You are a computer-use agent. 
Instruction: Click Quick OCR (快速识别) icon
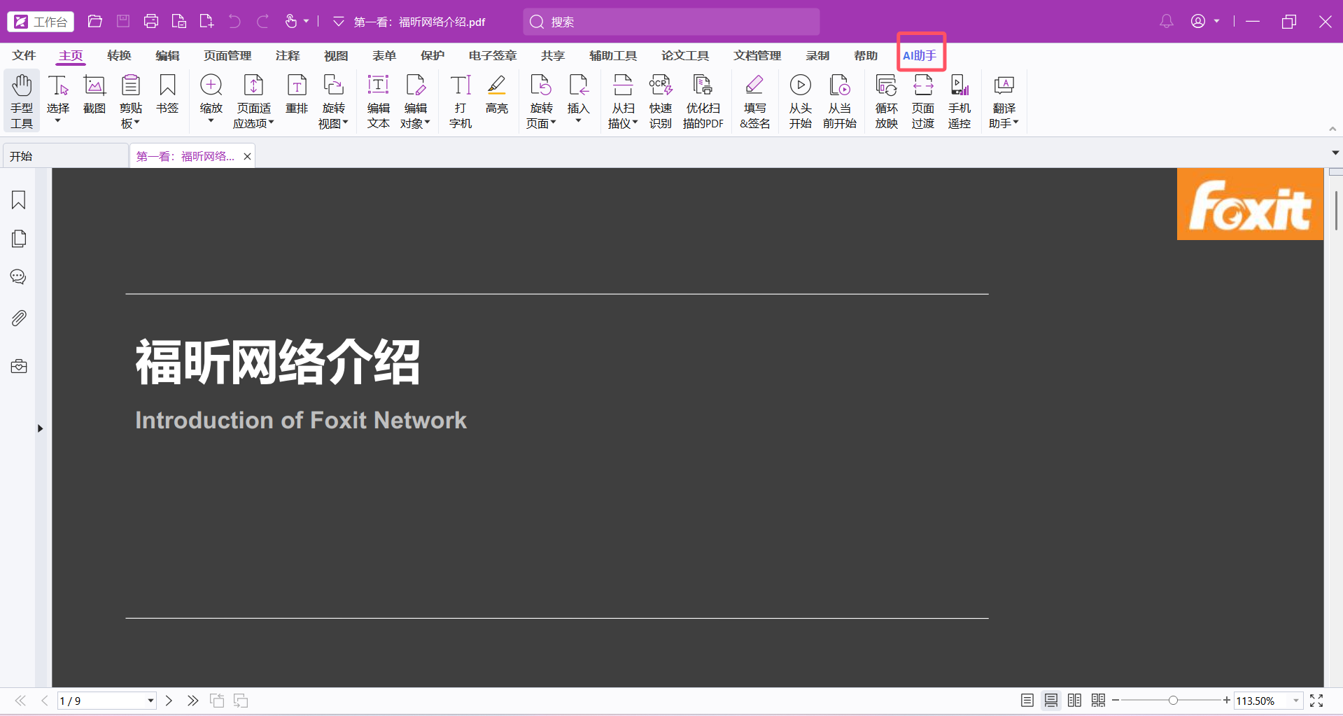[x=660, y=101]
